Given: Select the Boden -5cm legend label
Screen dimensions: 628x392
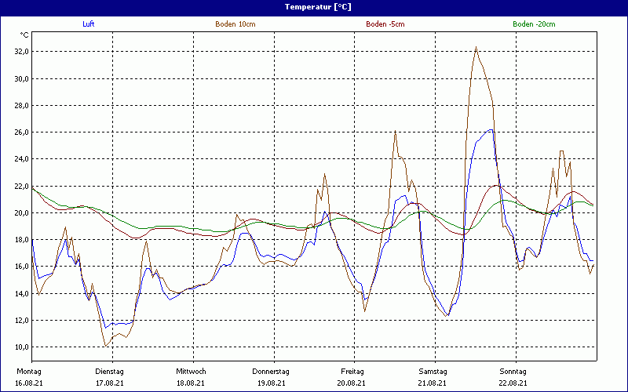Looking at the screenshot, I should click(385, 24).
